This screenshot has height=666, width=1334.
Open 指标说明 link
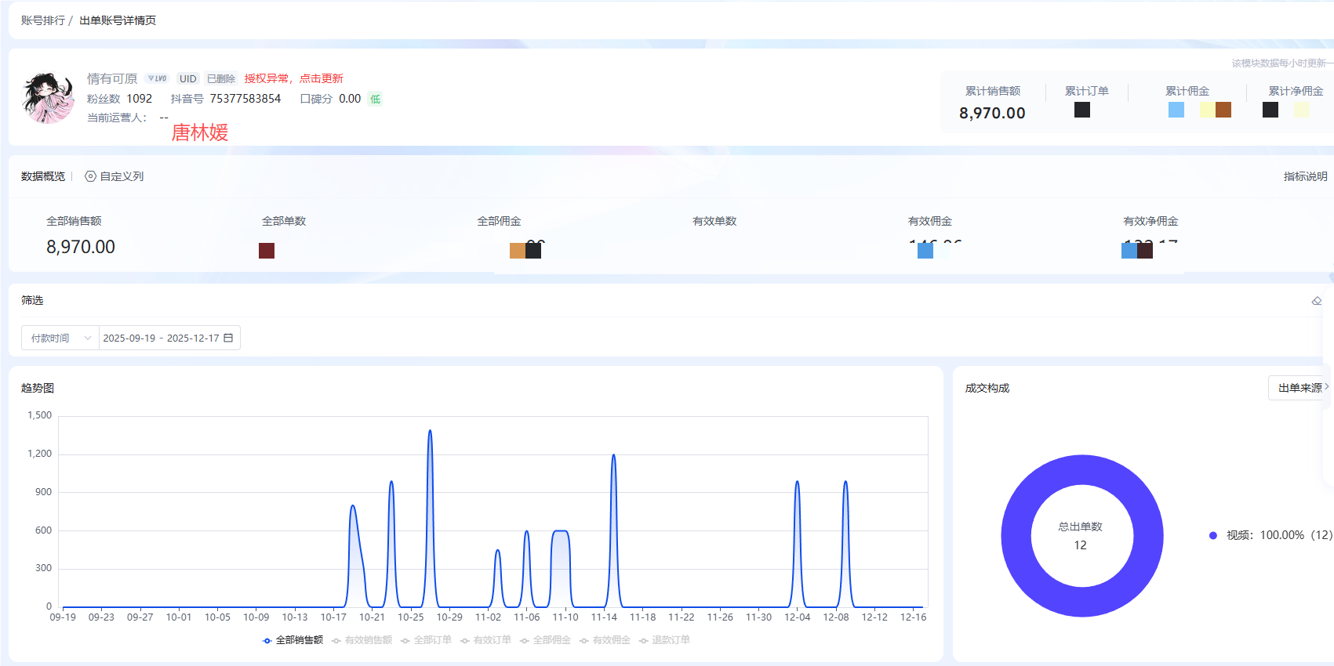[x=1305, y=176]
